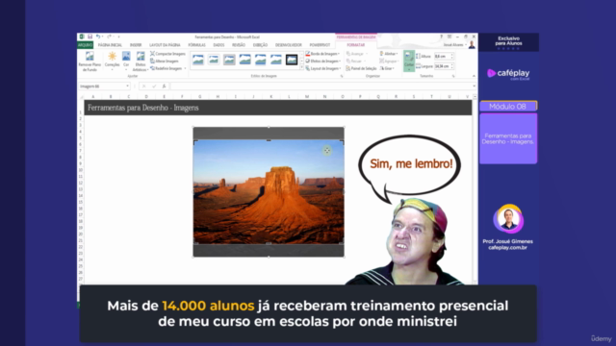Viewport: 616px width, 346px height.
Task: Open the user account name dropdown
Action: point(455,45)
